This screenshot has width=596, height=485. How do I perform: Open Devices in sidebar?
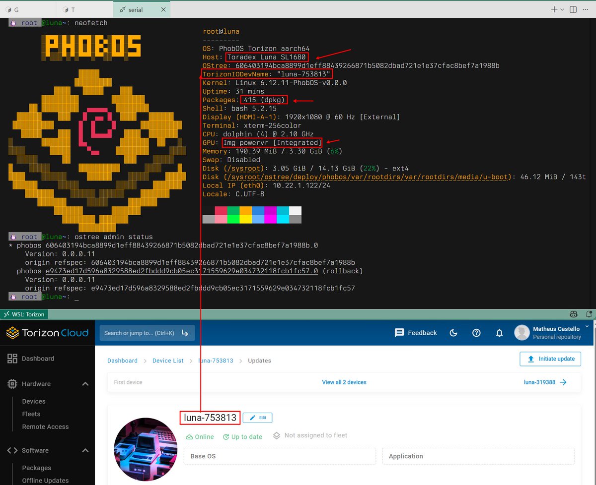coord(34,401)
